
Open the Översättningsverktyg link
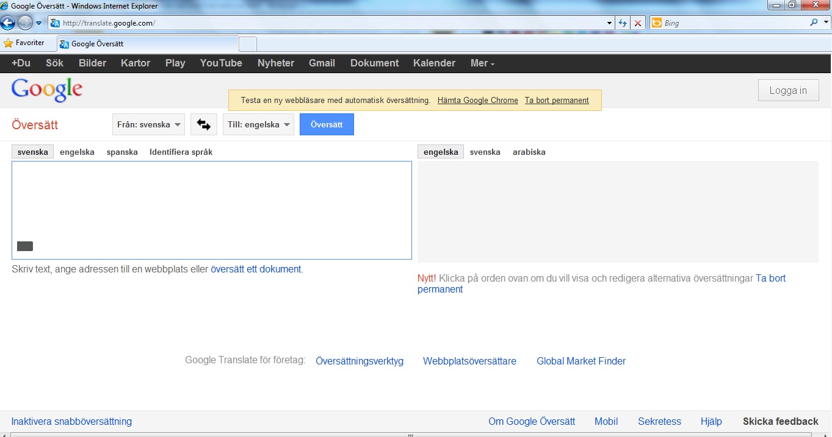(360, 361)
